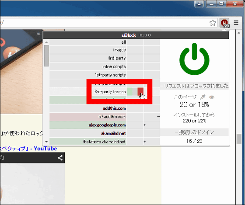Activate the element picker eyedropper icon
The width and height of the screenshot is (245, 205).
coord(203,97)
